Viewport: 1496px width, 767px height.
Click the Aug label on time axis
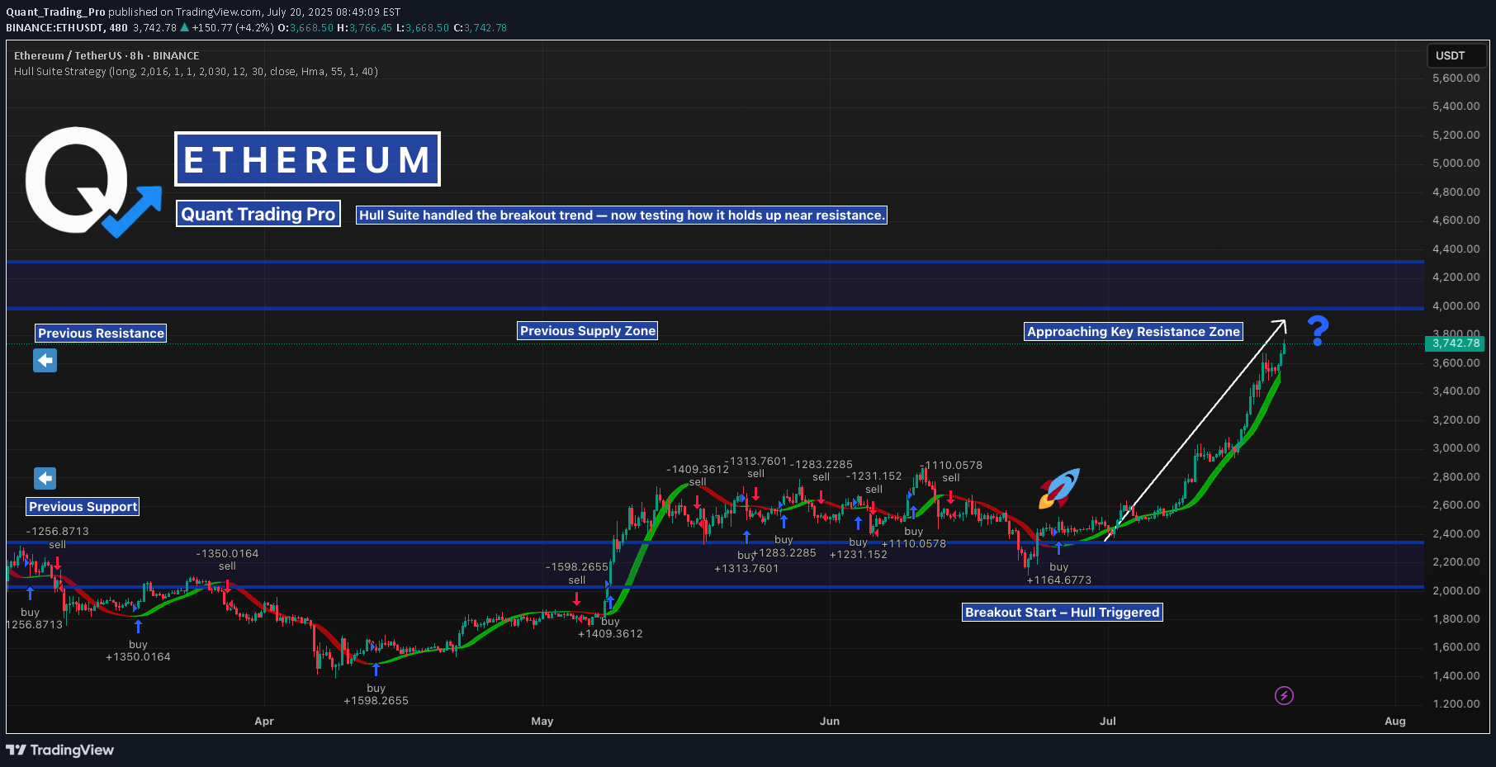pyautogui.click(x=1395, y=722)
